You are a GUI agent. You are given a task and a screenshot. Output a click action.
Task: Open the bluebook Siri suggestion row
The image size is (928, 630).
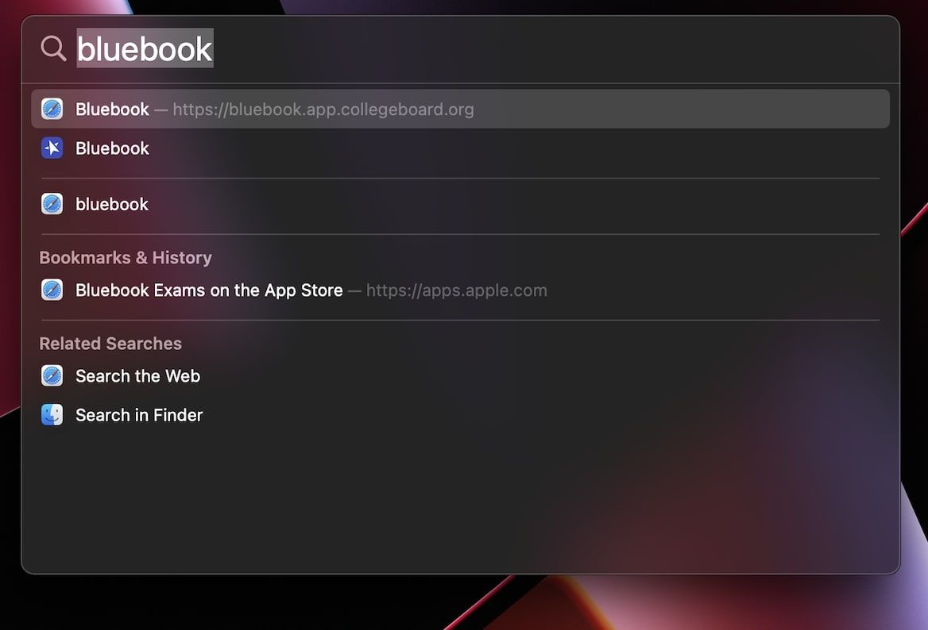click(x=111, y=204)
